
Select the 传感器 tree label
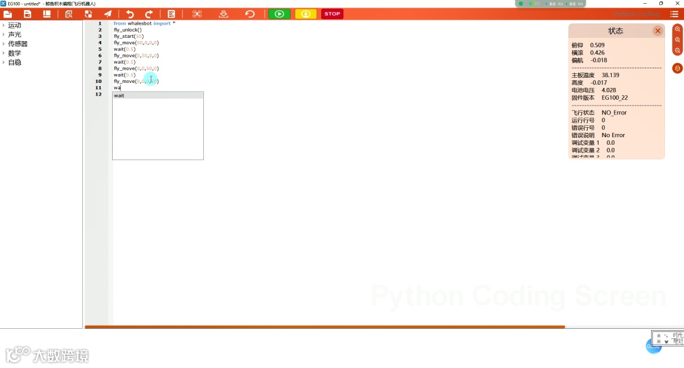(18, 44)
